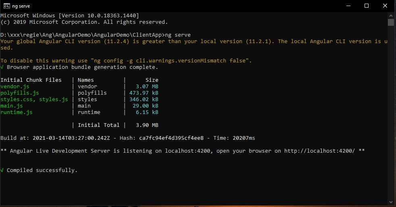The height and width of the screenshot is (207, 396).
Task: Click 'Compiled successfully.' message
Action: tap(42, 170)
